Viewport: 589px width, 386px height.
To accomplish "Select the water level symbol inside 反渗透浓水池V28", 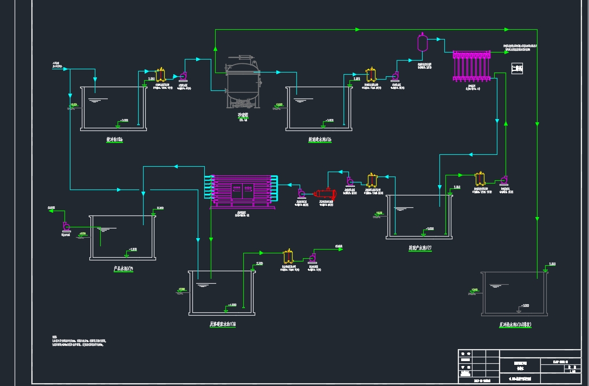I will pyautogui.click(x=206, y=285).
